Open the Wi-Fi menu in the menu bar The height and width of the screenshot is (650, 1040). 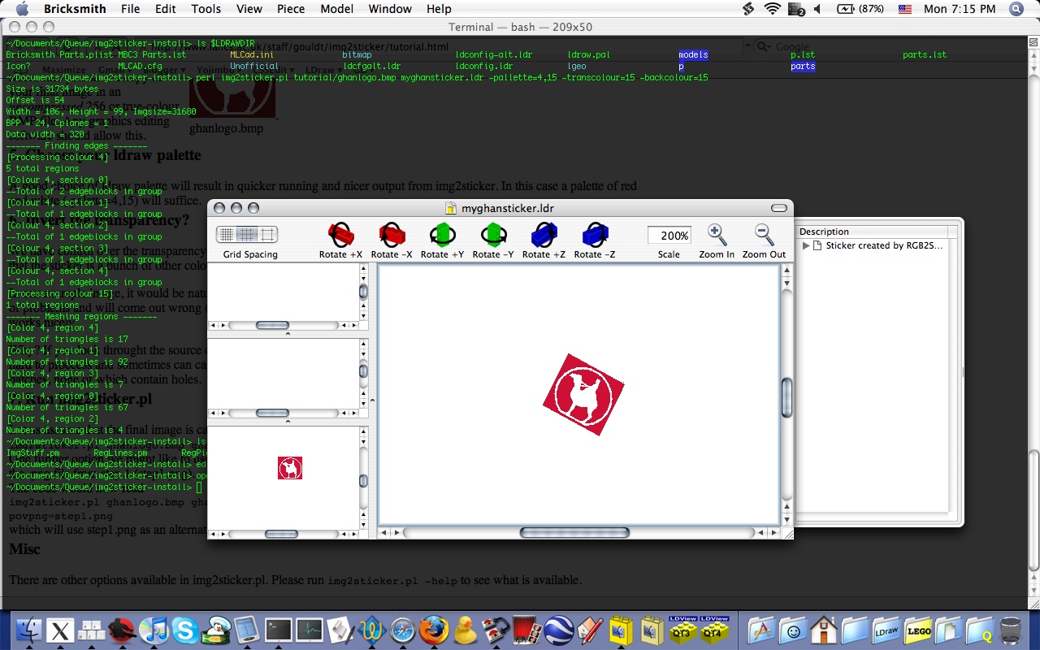click(770, 9)
